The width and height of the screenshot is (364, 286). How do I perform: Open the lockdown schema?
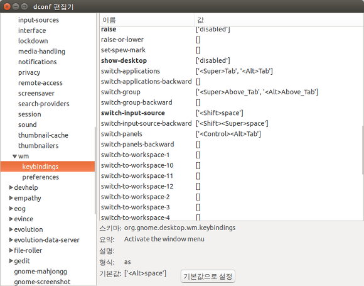tap(33, 41)
